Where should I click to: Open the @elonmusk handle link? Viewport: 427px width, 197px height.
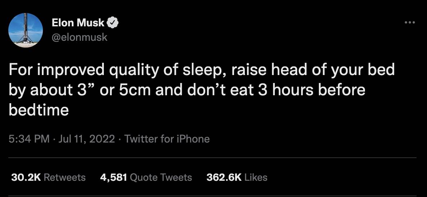[80, 37]
